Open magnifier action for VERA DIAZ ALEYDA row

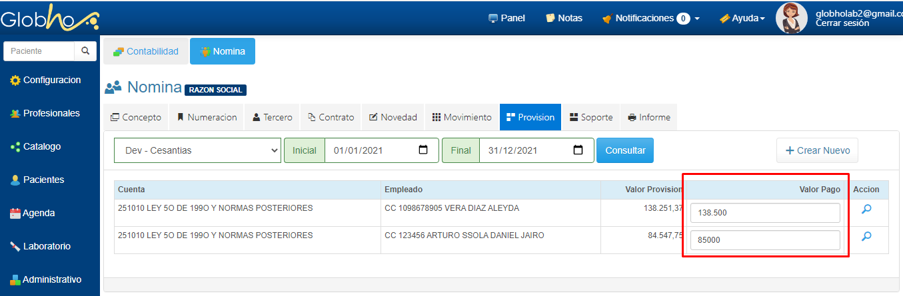point(866,209)
